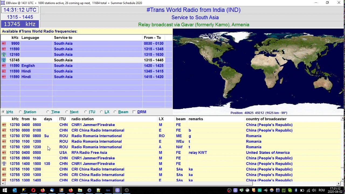Image resolution: width=345 pixels, height=194 pixels.
Task: Select the Beam sort radio button
Action: point(115,112)
